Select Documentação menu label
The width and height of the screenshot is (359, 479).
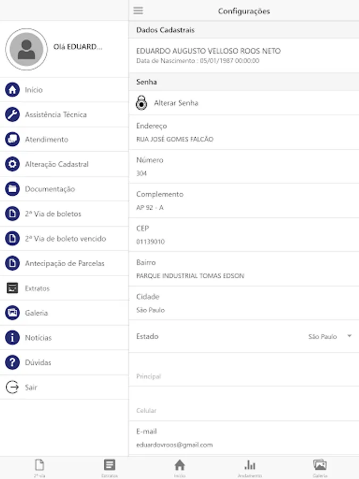tap(50, 189)
